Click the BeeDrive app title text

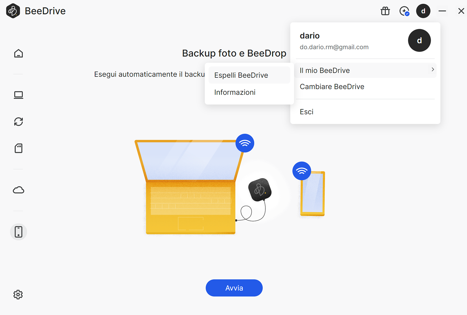pyautogui.click(x=45, y=11)
